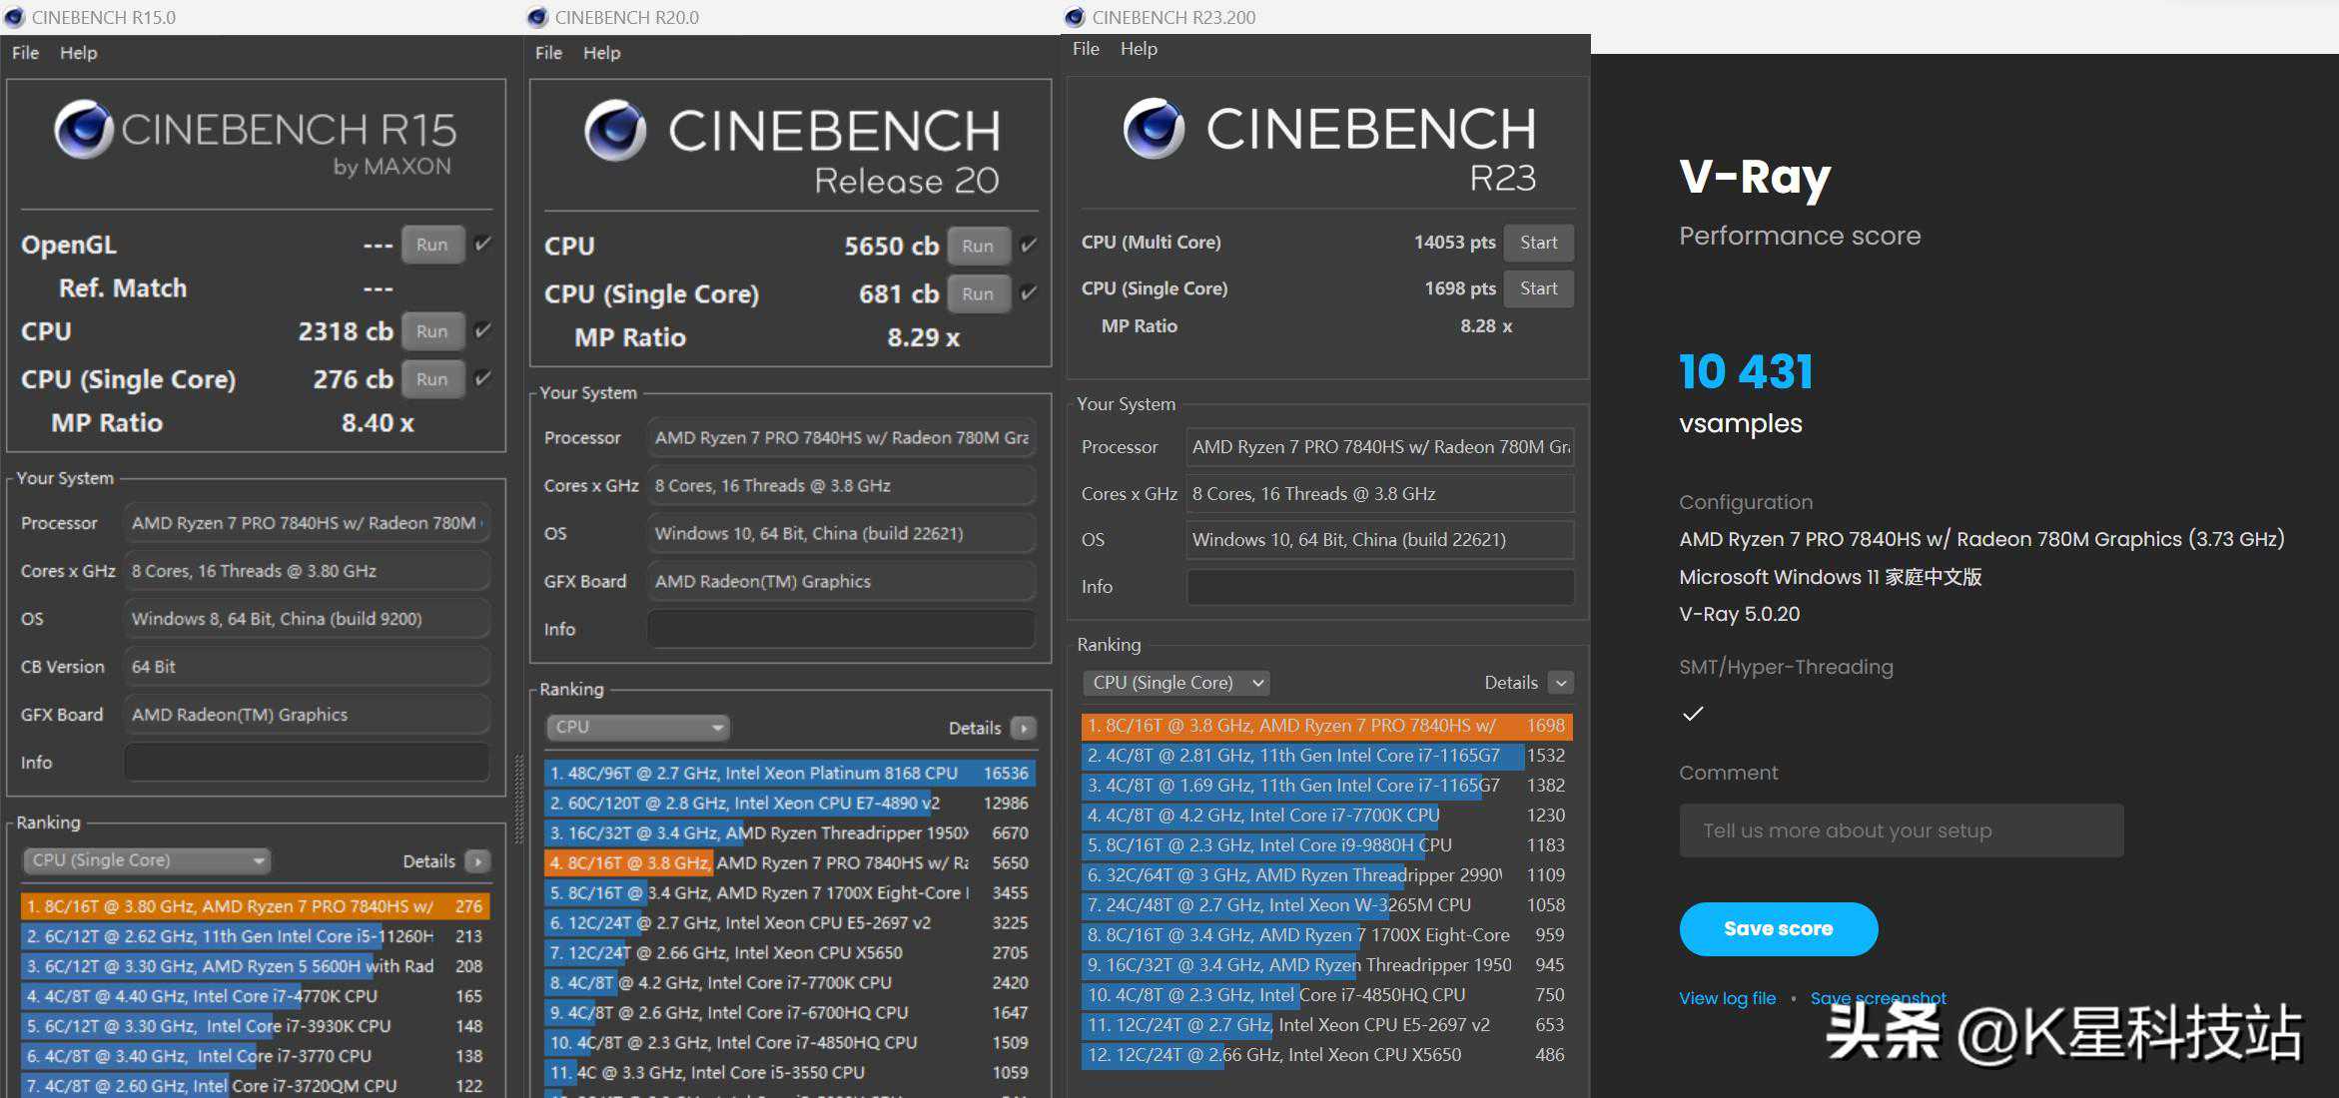Click the CINEBENCH R15.0 title bar icon
Screen dimensions: 2339x1098
(14, 17)
